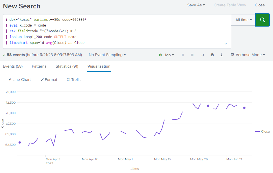Open the Trellis layout options
The width and height of the screenshot is (273, 173).
74,79
